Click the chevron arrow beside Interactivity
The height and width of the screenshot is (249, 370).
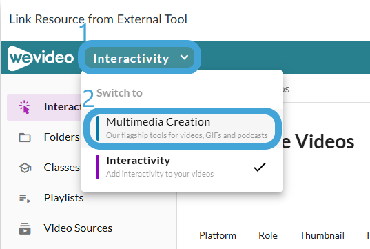[184, 57]
